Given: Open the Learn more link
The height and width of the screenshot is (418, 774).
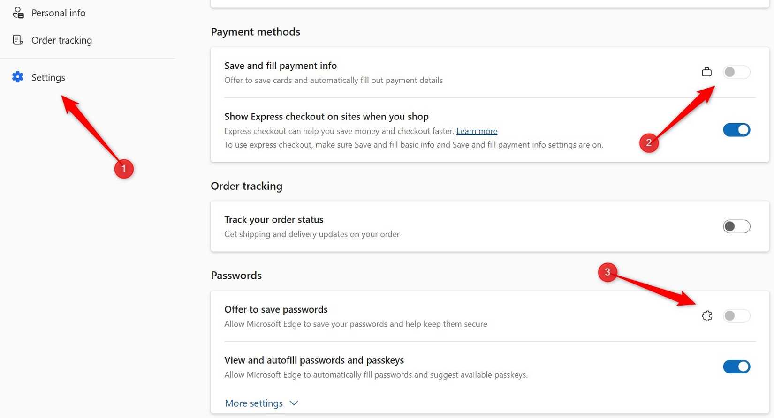Looking at the screenshot, I should tap(477, 131).
